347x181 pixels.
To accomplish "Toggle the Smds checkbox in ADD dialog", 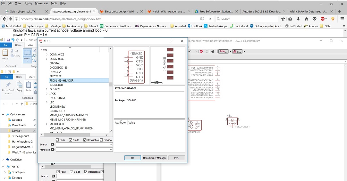I will pos(71,140).
